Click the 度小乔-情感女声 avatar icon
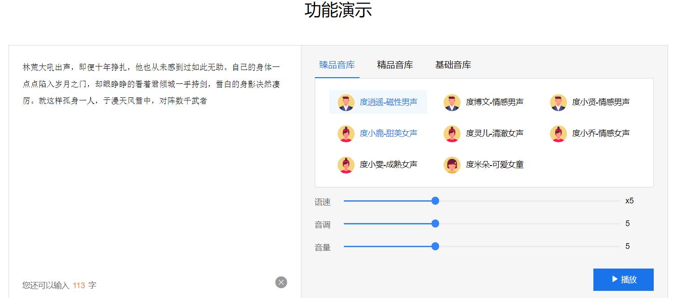 (x=558, y=133)
